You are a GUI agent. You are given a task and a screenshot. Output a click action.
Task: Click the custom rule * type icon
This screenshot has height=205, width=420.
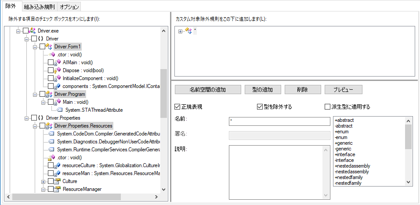pos(188,31)
